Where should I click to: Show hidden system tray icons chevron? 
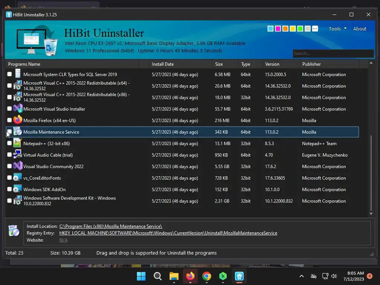pyautogui.click(x=301, y=276)
